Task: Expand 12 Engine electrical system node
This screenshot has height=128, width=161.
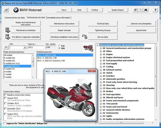Action: [101, 57]
